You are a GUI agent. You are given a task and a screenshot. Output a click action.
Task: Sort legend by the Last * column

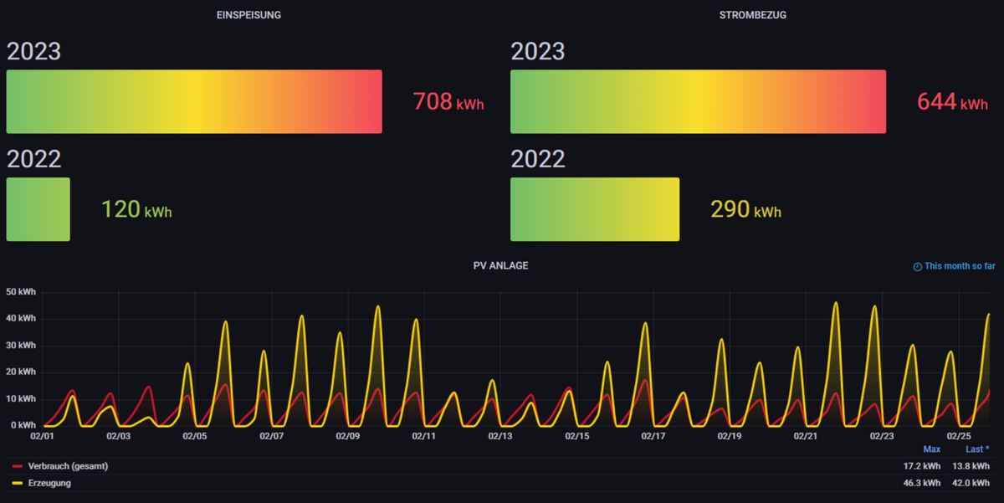(976, 449)
